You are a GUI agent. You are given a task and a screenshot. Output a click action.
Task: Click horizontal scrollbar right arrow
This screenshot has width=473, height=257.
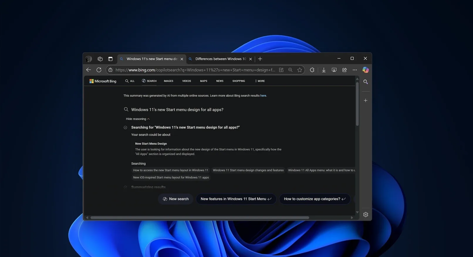pyautogui.click(x=352, y=218)
